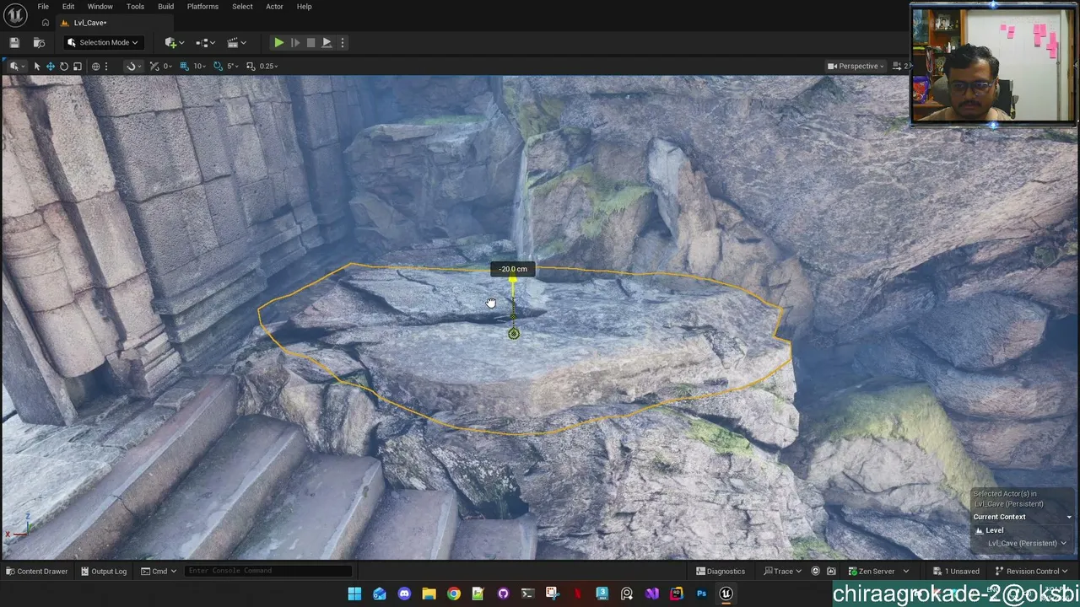Open the Platforms menu
The image size is (1080, 607).
click(202, 7)
